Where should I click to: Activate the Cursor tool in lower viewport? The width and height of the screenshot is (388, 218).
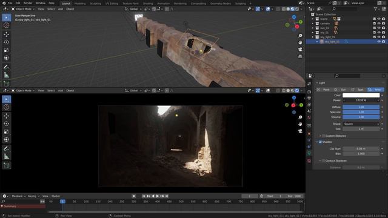click(7, 107)
